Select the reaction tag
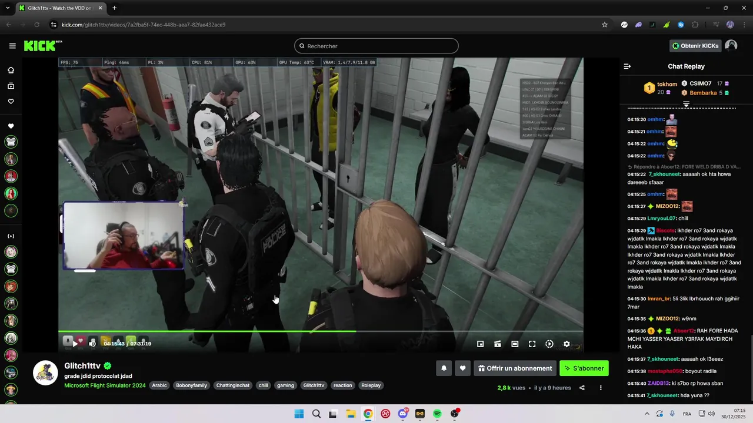 click(x=342, y=385)
